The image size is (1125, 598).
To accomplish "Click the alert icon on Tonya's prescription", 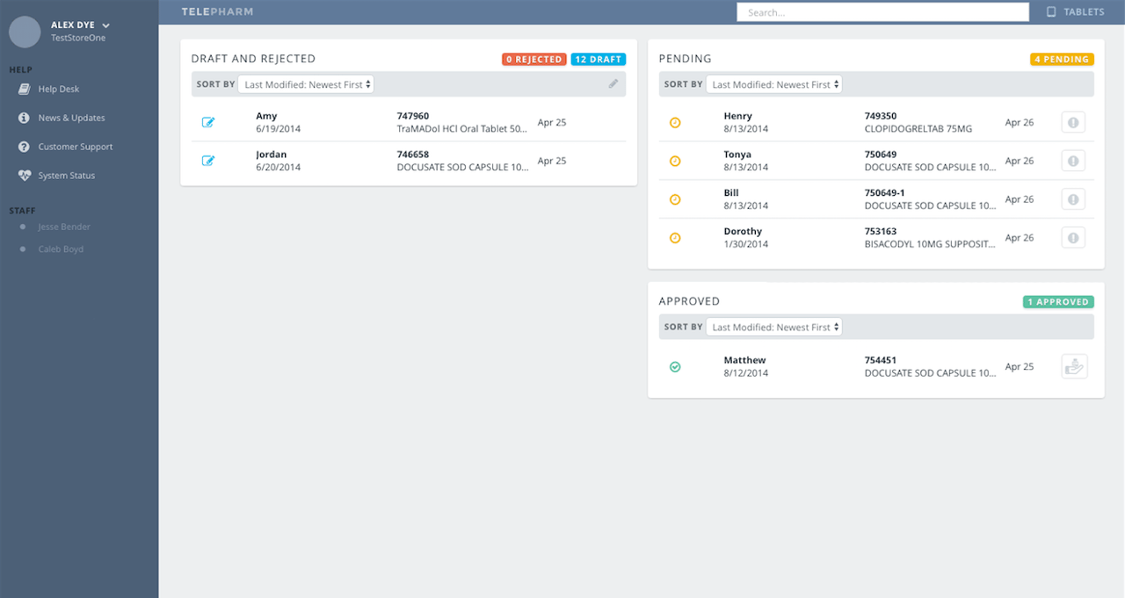I will 1072,161.
